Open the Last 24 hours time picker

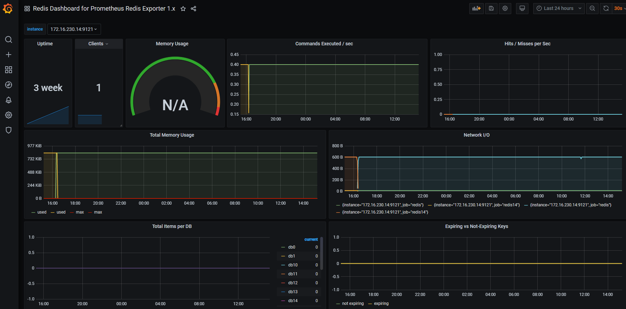(559, 9)
